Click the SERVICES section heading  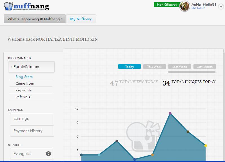pyautogui.click(x=15, y=145)
